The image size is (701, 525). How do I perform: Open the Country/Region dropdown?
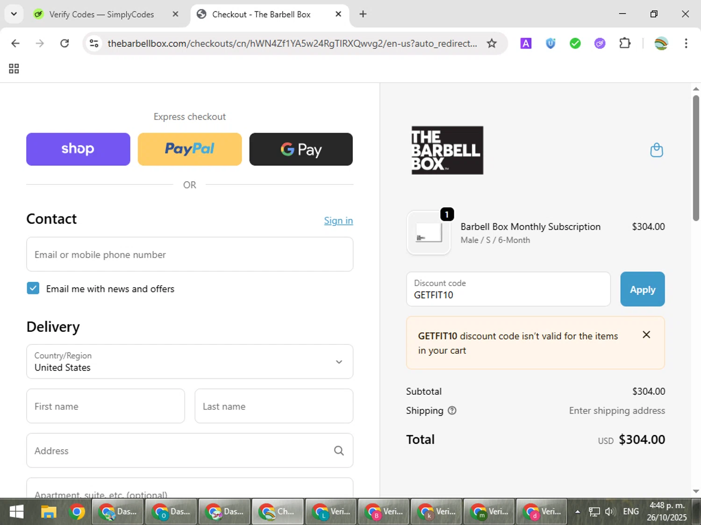tap(190, 362)
